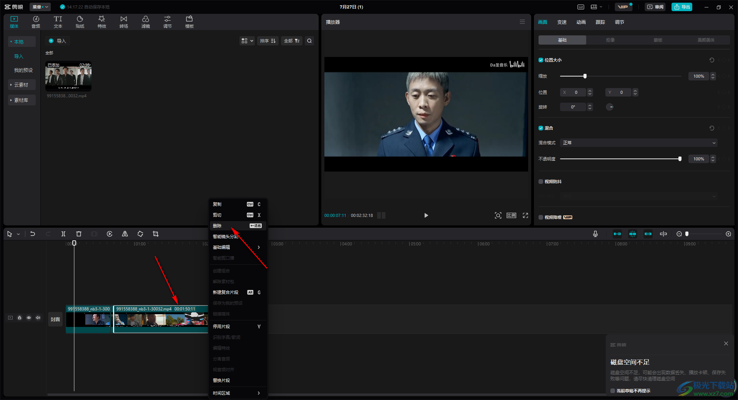This screenshot has width=738, height=400.
Task: Click the media search magnifier icon
Action: [x=309, y=41]
